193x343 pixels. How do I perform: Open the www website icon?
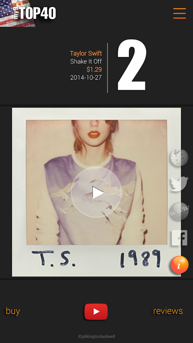pos(179,211)
